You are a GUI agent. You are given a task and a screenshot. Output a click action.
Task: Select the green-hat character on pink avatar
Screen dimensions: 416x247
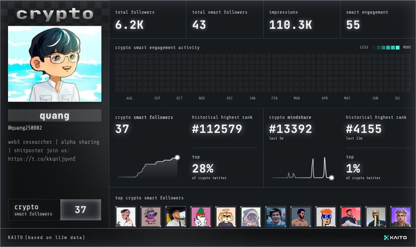coord(201,216)
